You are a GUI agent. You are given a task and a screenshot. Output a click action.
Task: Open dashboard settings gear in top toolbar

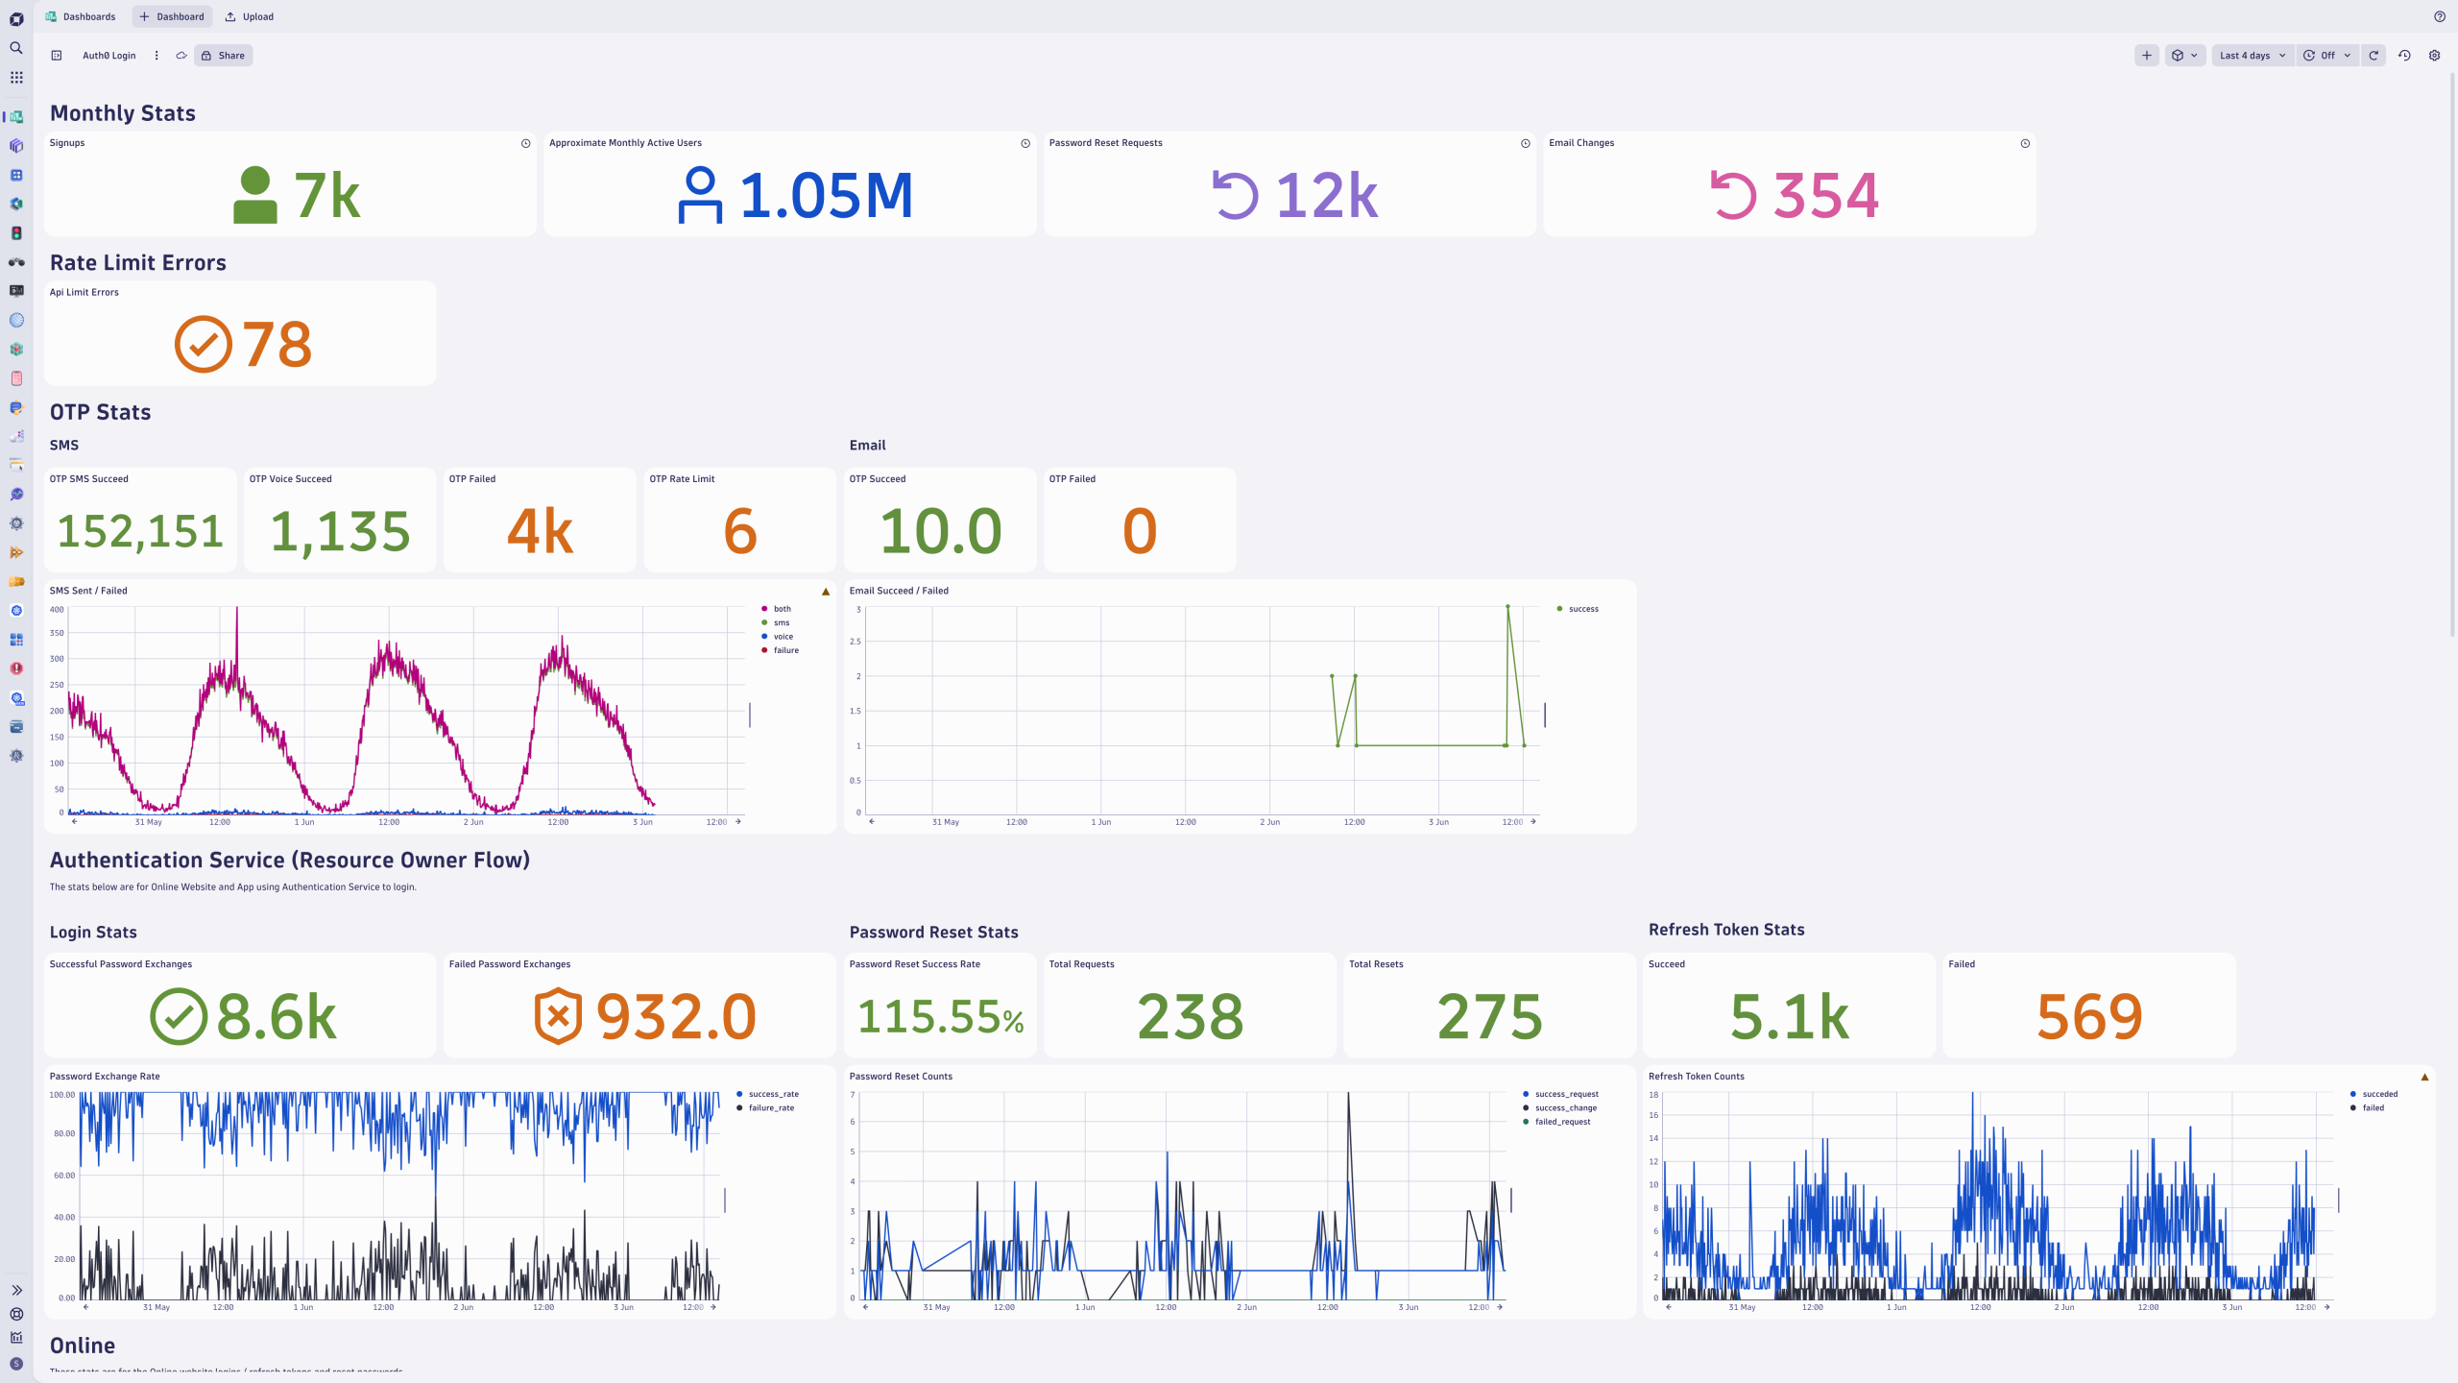click(2434, 55)
